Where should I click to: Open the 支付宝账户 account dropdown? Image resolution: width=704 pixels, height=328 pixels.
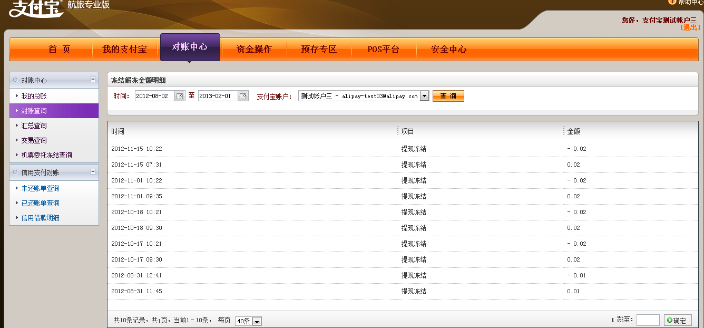tap(424, 96)
